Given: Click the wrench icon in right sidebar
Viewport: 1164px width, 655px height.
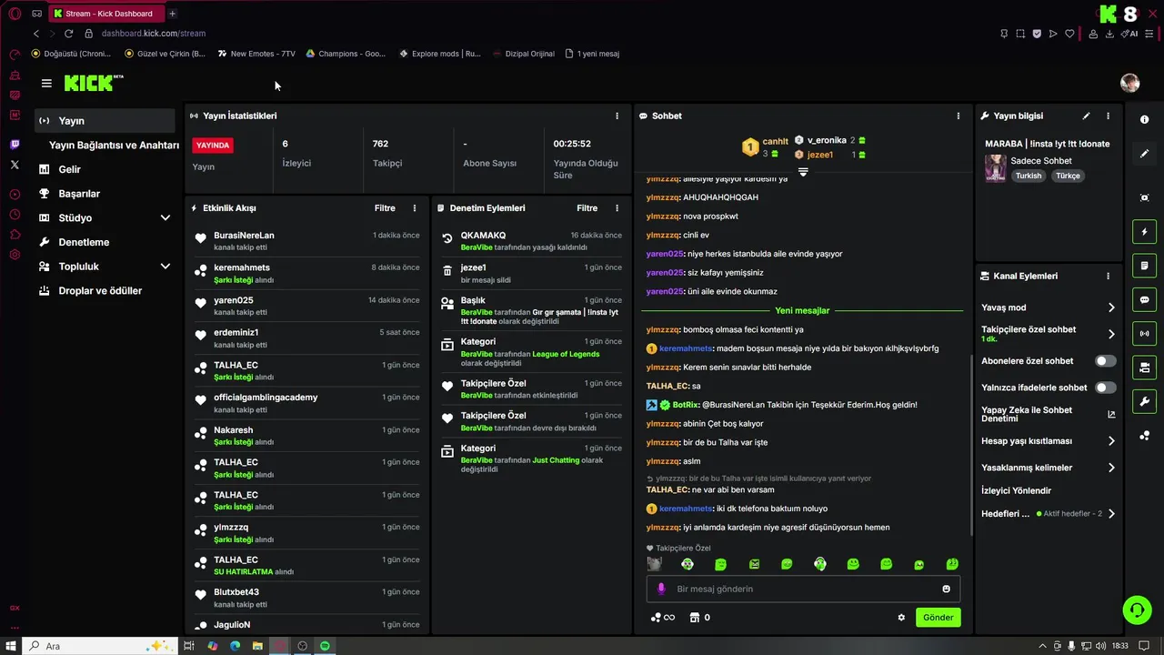Looking at the screenshot, I should [x=1144, y=401].
